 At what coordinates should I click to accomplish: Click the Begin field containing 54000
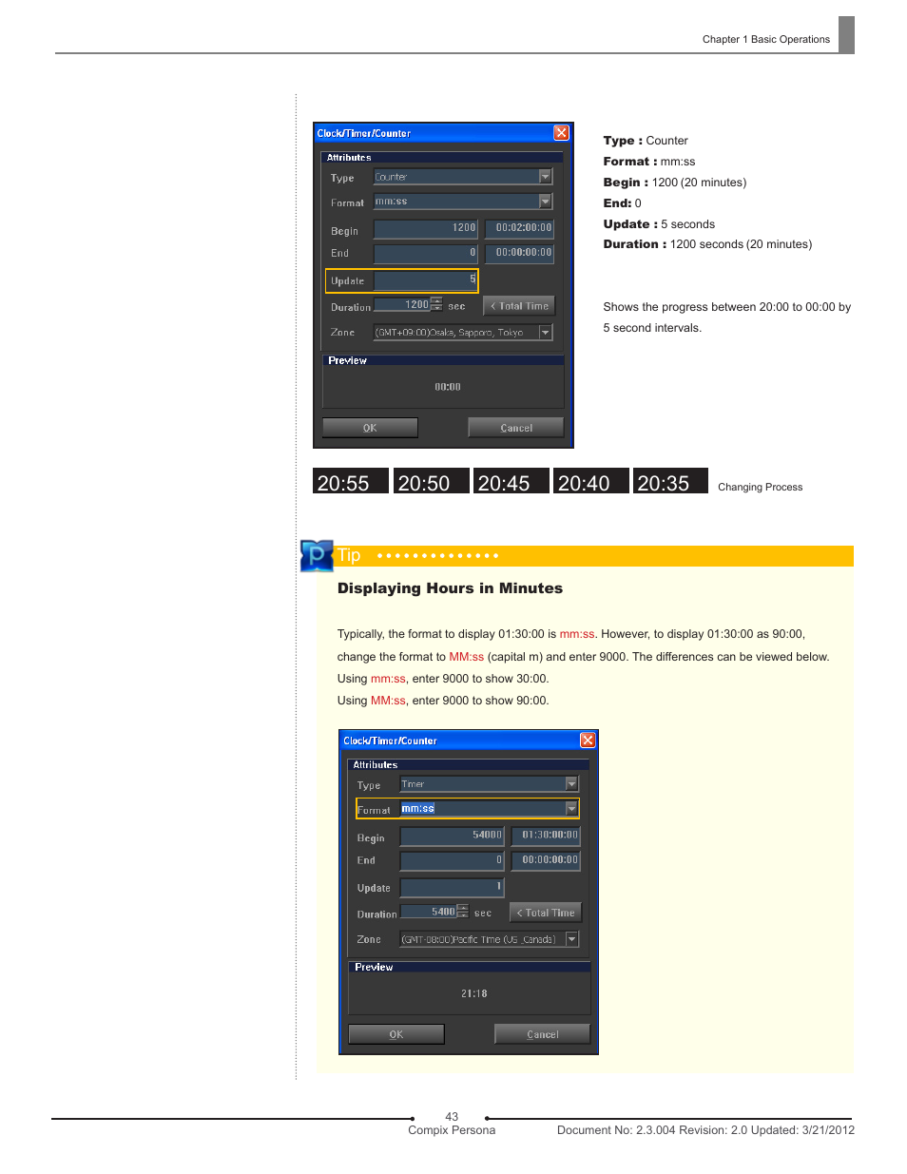pos(452,836)
